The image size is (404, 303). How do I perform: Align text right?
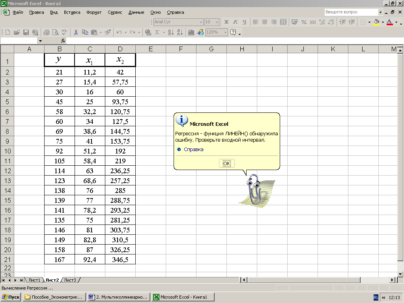[274, 22]
